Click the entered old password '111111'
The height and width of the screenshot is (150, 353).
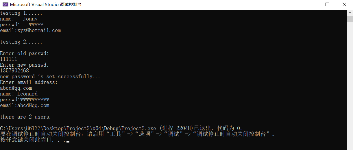(x=9, y=59)
